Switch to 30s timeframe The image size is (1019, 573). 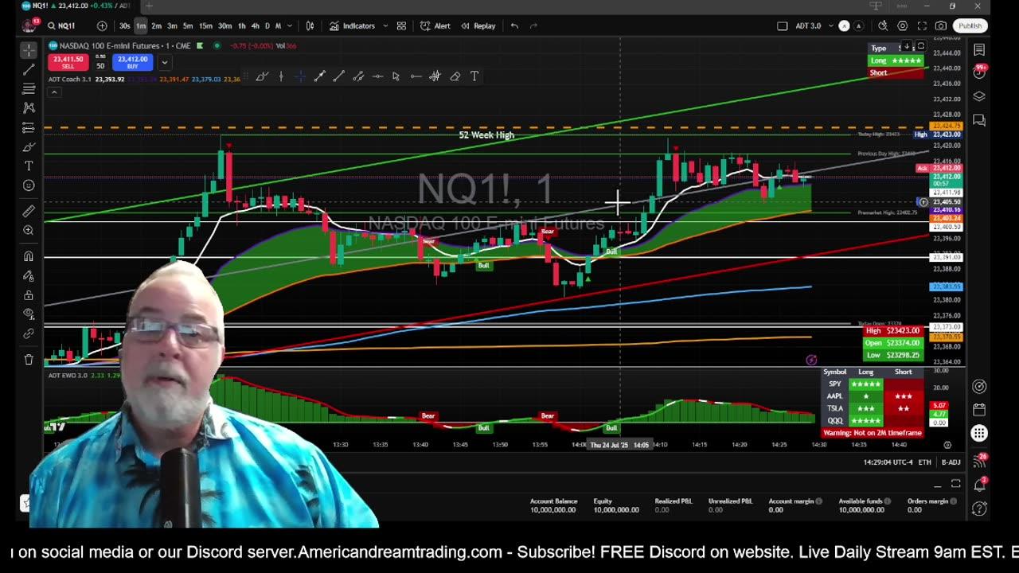point(125,25)
